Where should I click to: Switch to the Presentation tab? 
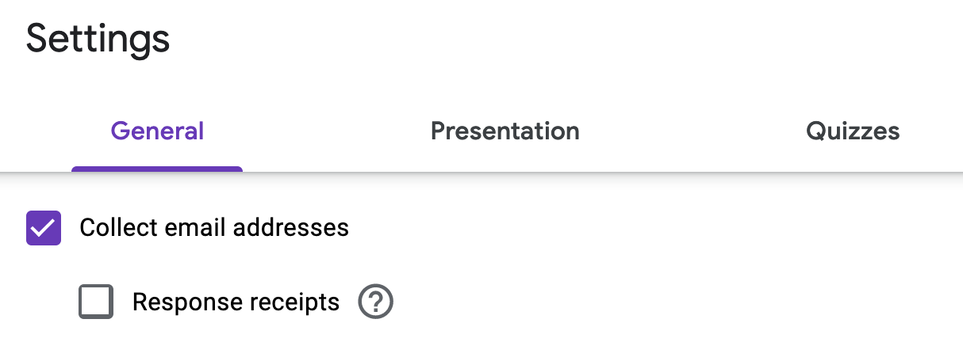coord(505,131)
